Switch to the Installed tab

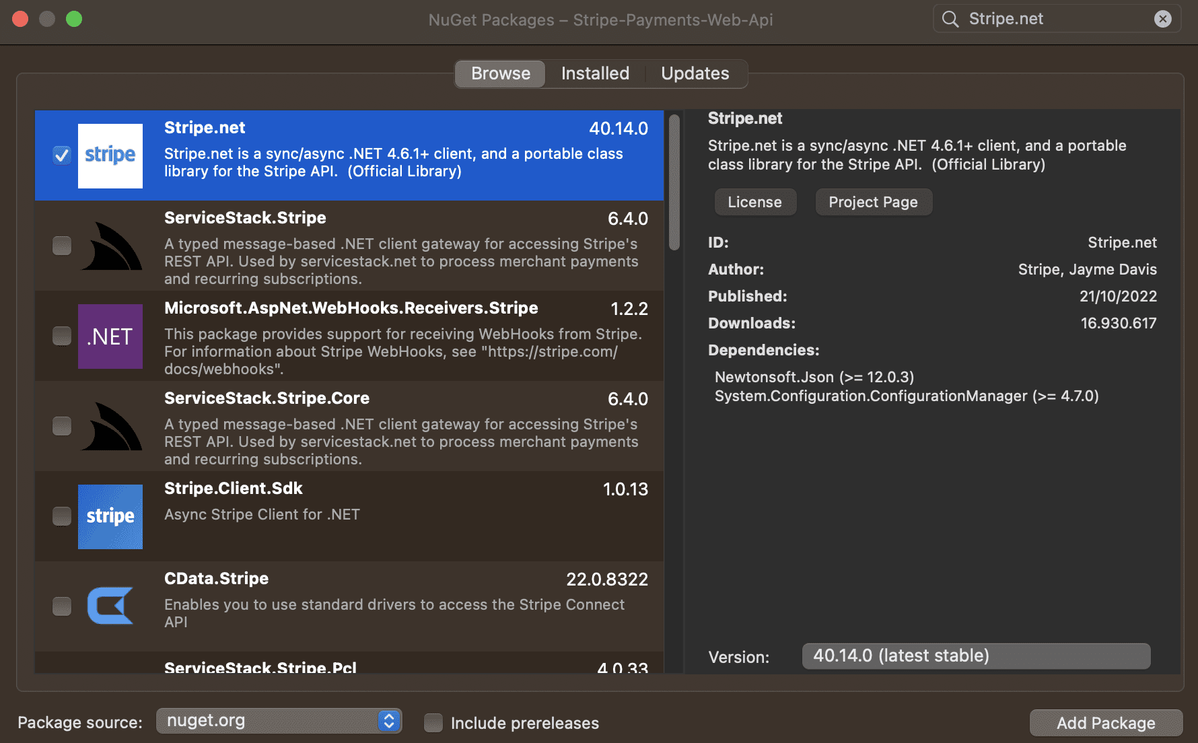point(595,73)
